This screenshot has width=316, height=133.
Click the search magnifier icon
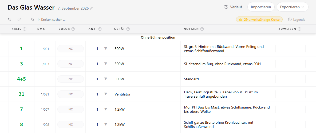[x=33, y=20]
